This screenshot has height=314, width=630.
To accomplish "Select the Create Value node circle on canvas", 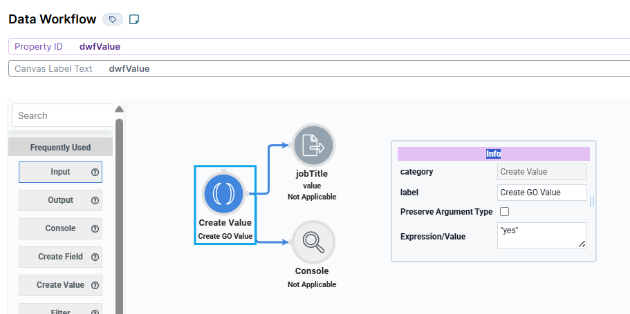I will coord(223,194).
